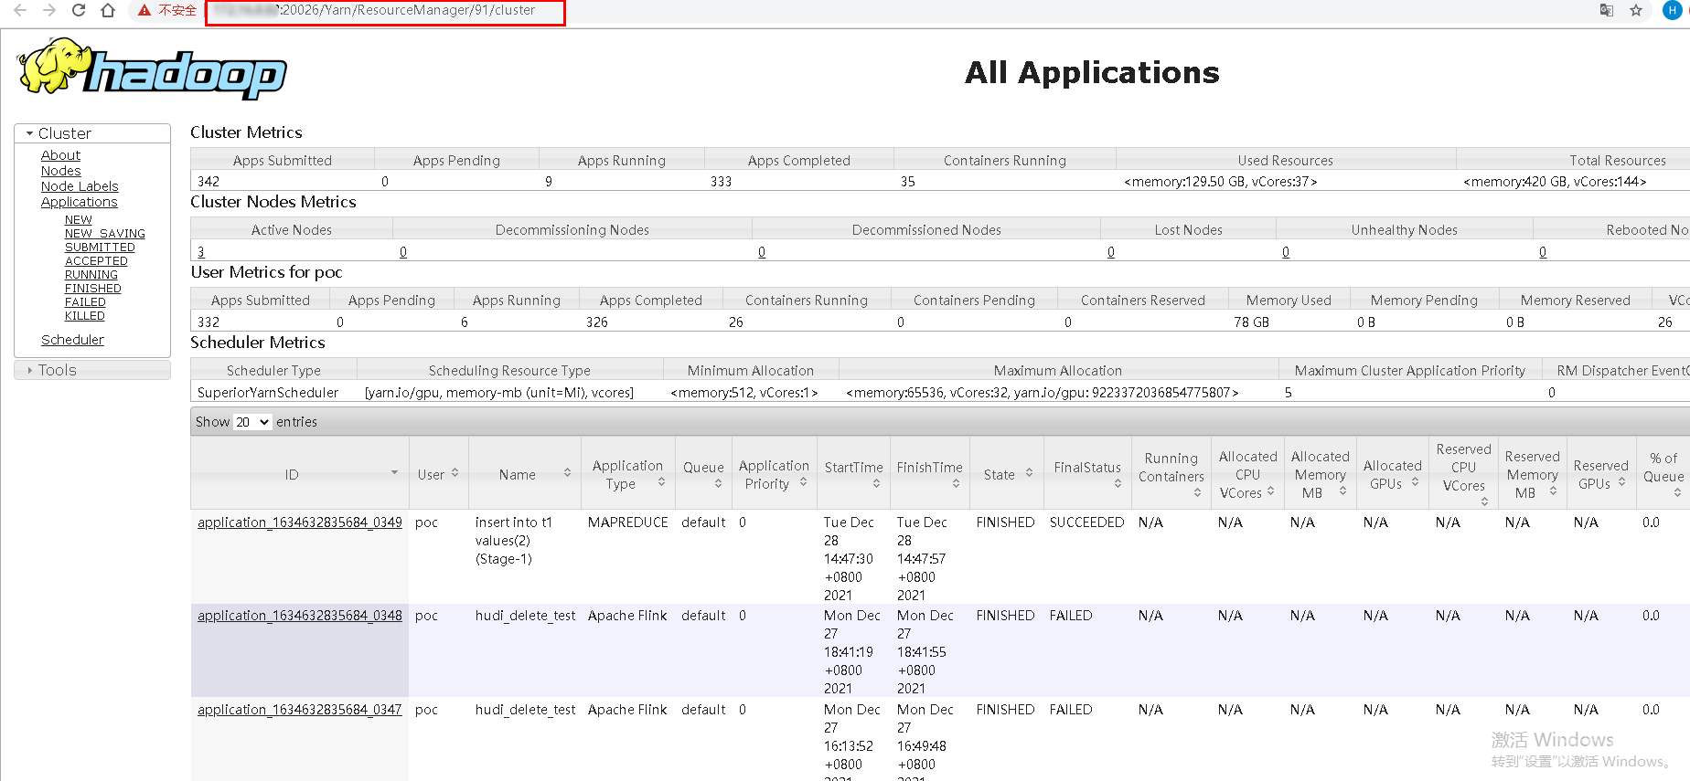1690x781 pixels.
Task: Filter applications by NEW_SAVING state
Action: 105,234
